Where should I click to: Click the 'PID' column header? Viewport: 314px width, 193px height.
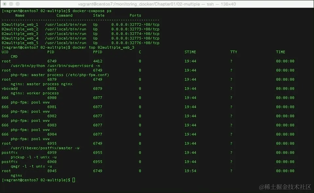(51, 52)
